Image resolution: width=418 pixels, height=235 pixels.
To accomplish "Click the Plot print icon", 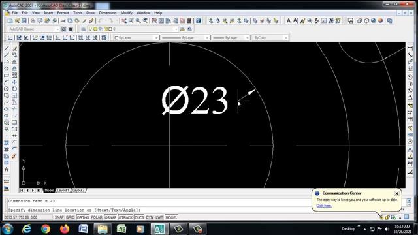I will pyautogui.click(x=33, y=20).
